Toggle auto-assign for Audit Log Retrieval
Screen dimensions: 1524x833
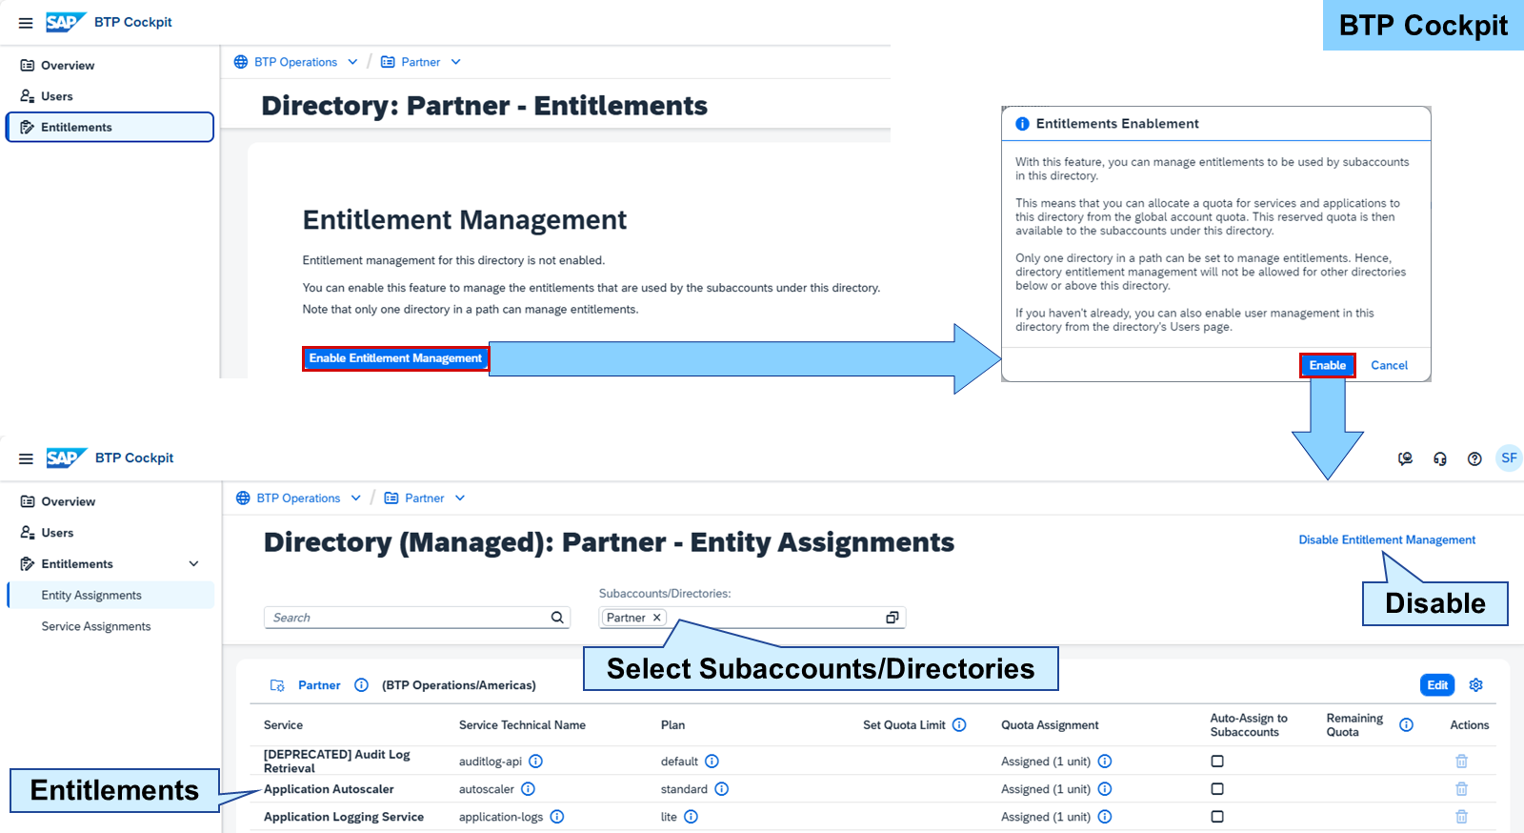tap(1217, 762)
